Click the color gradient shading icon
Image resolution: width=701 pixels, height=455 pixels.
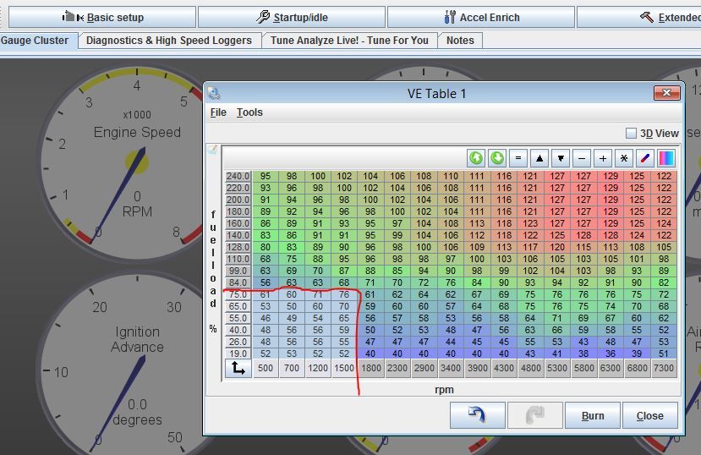pos(666,158)
